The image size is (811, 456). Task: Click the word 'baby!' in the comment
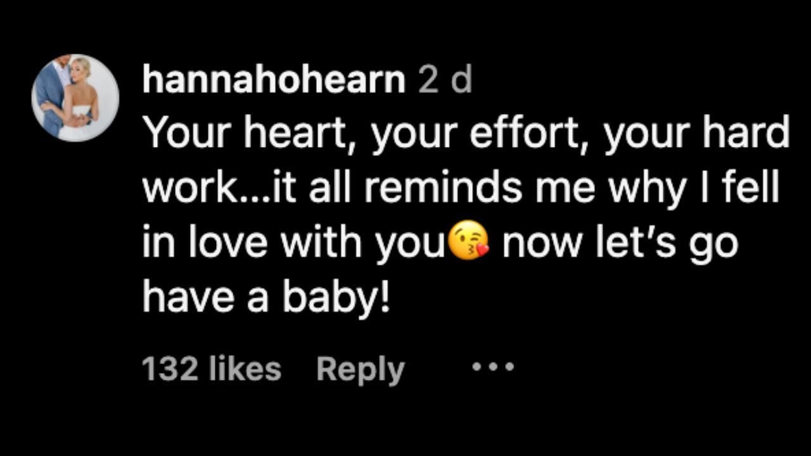pyautogui.click(x=335, y=298)
